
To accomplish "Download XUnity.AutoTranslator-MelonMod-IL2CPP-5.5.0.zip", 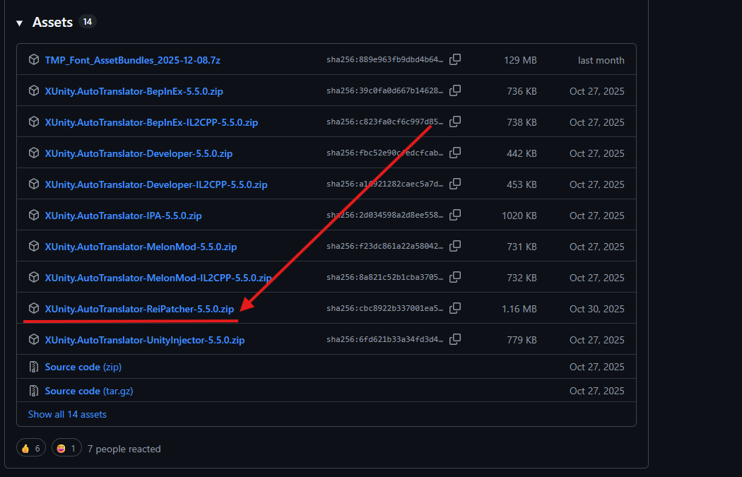I will point(158,278).
